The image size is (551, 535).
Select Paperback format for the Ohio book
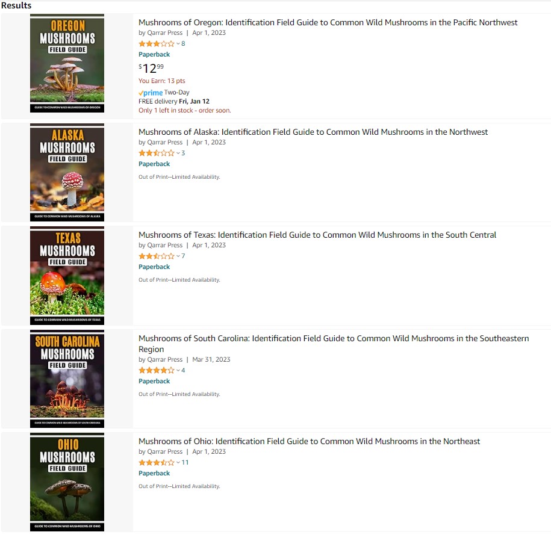coord(154,473)
